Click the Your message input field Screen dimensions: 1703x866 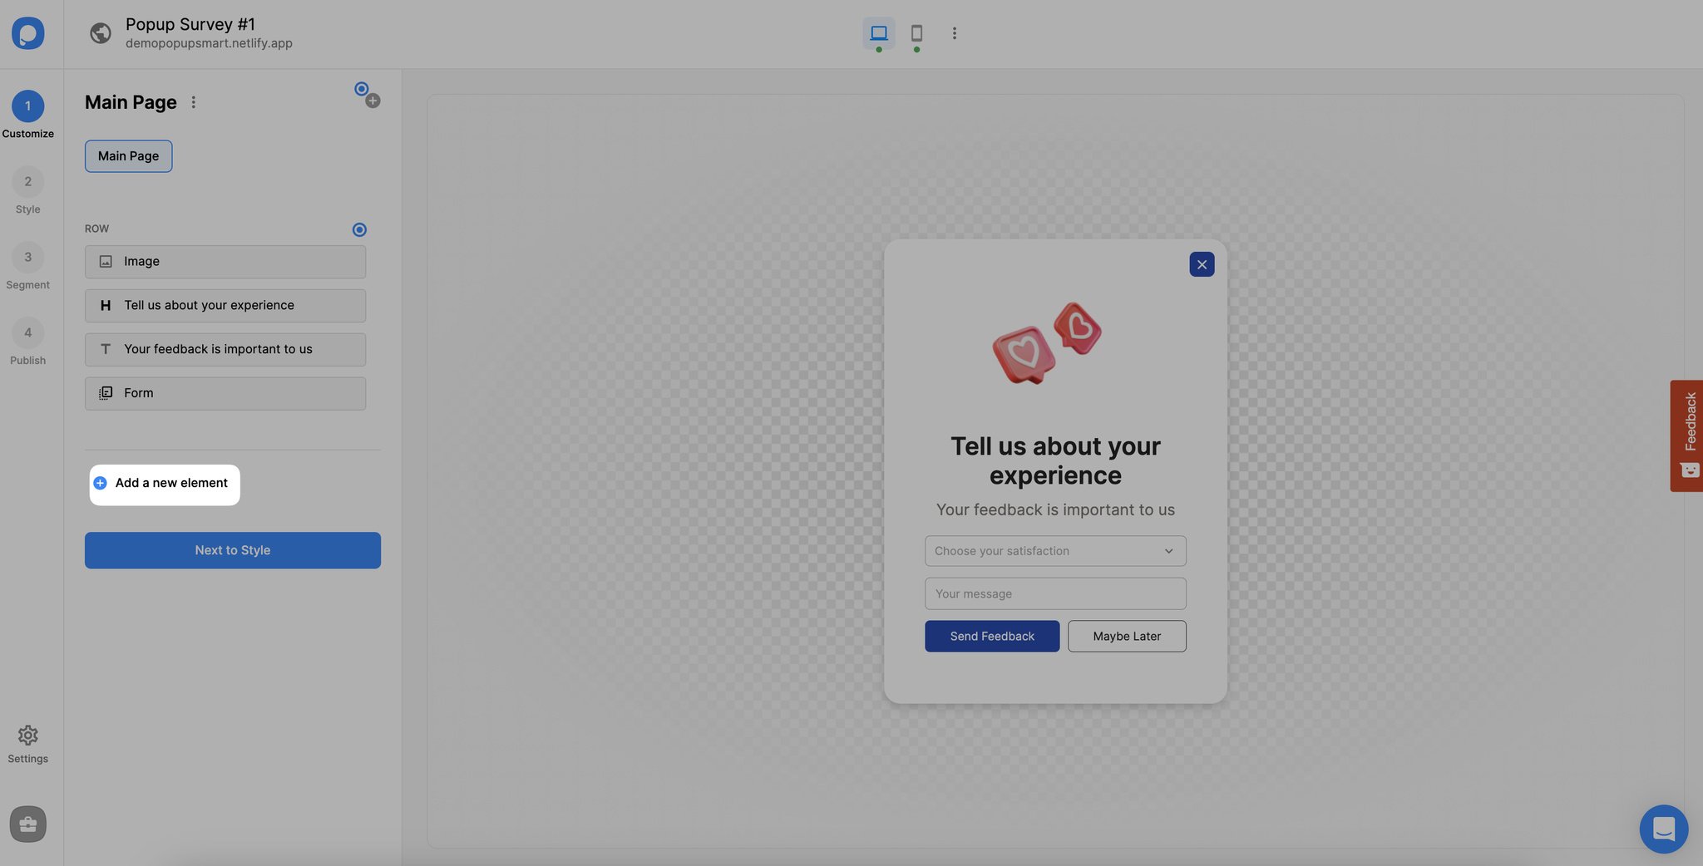(x=1054, y=593)
